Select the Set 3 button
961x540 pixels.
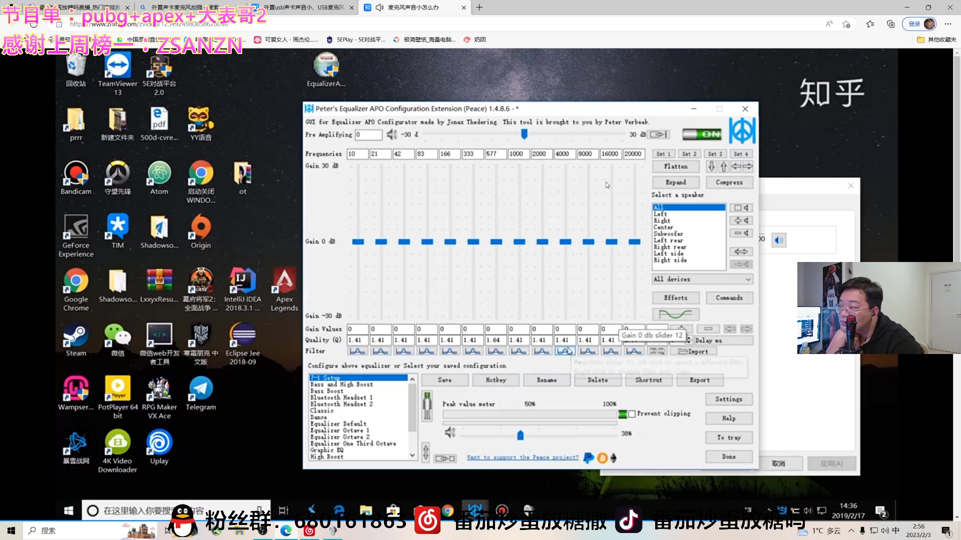715,154
